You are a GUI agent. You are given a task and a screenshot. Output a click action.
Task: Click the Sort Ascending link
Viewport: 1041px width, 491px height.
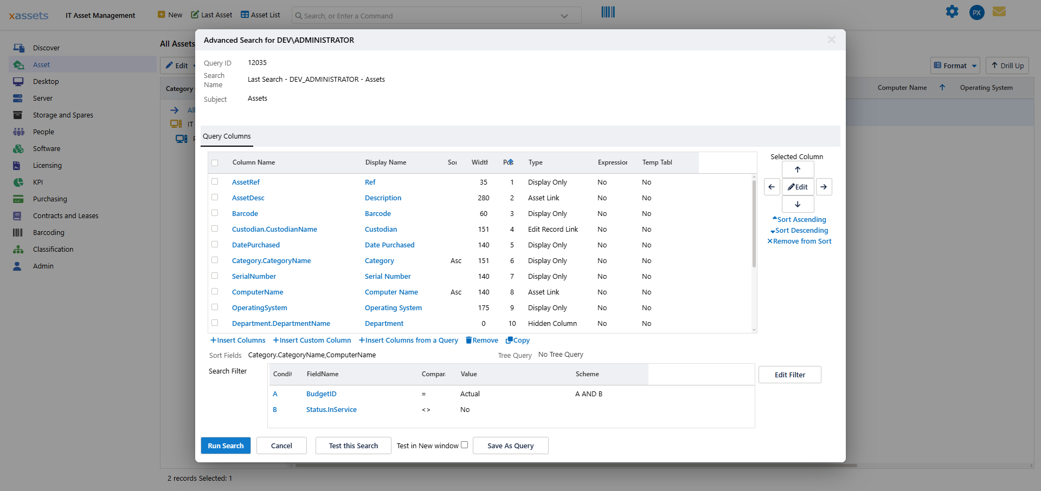point(799,219)
